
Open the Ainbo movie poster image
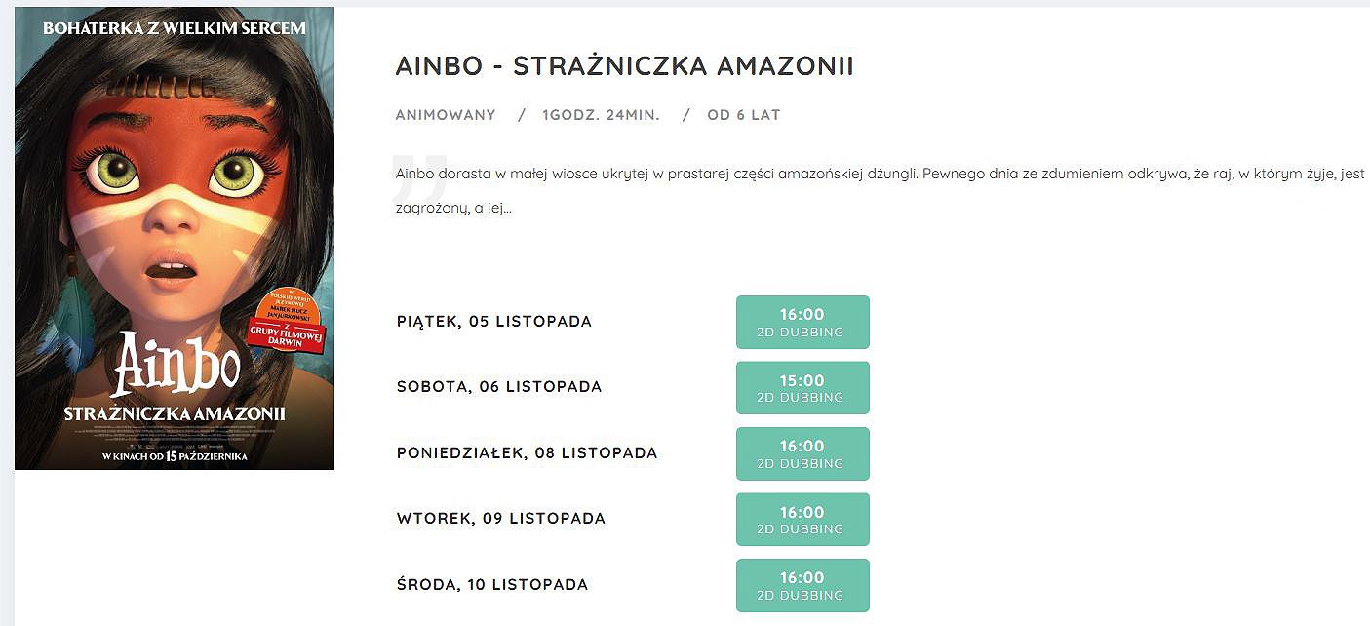click(x=175, y=238)
